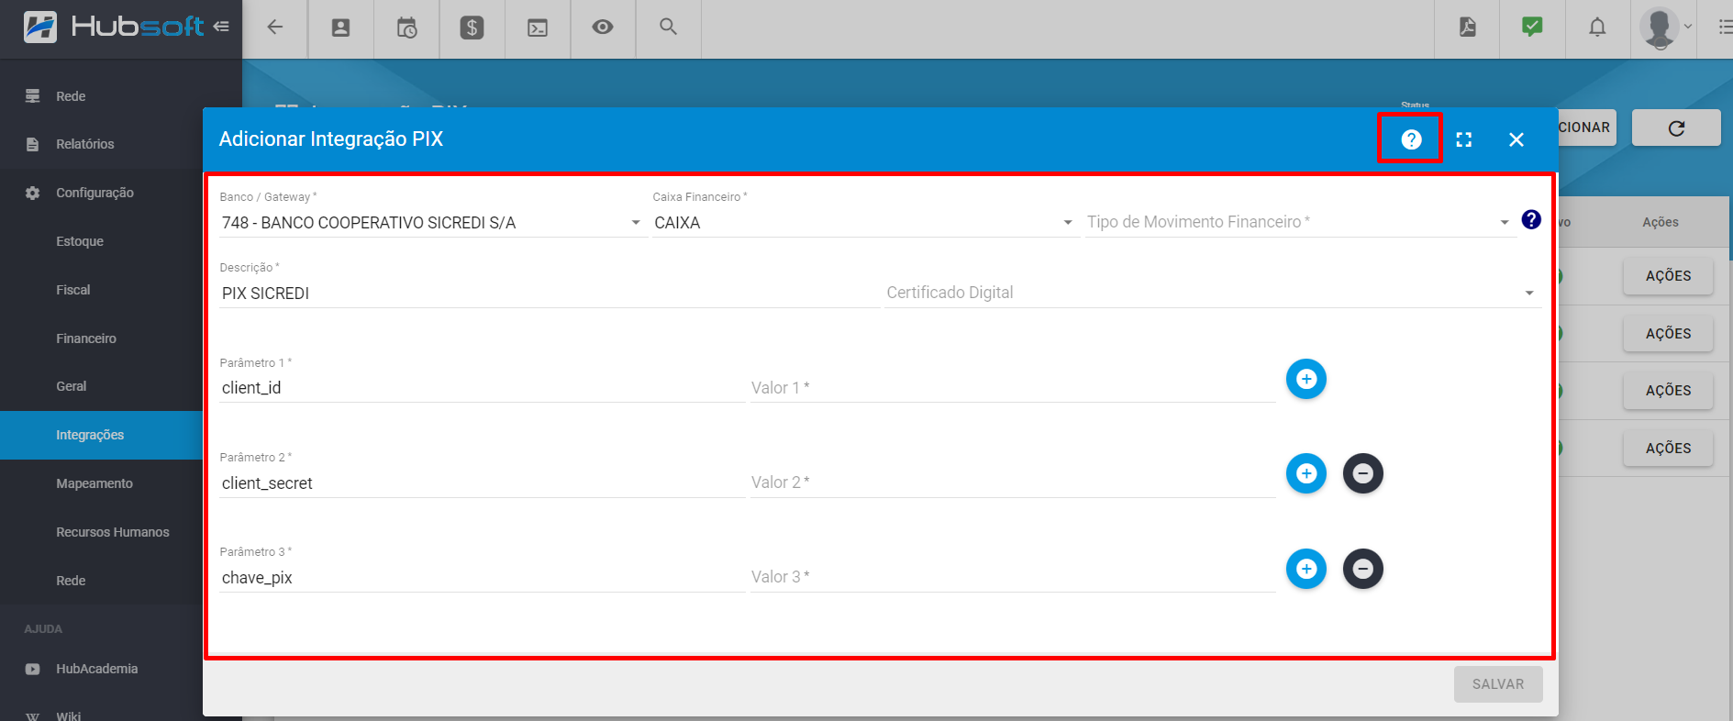
Task: Click the SALVAR button
Action: pos(1498,684)
